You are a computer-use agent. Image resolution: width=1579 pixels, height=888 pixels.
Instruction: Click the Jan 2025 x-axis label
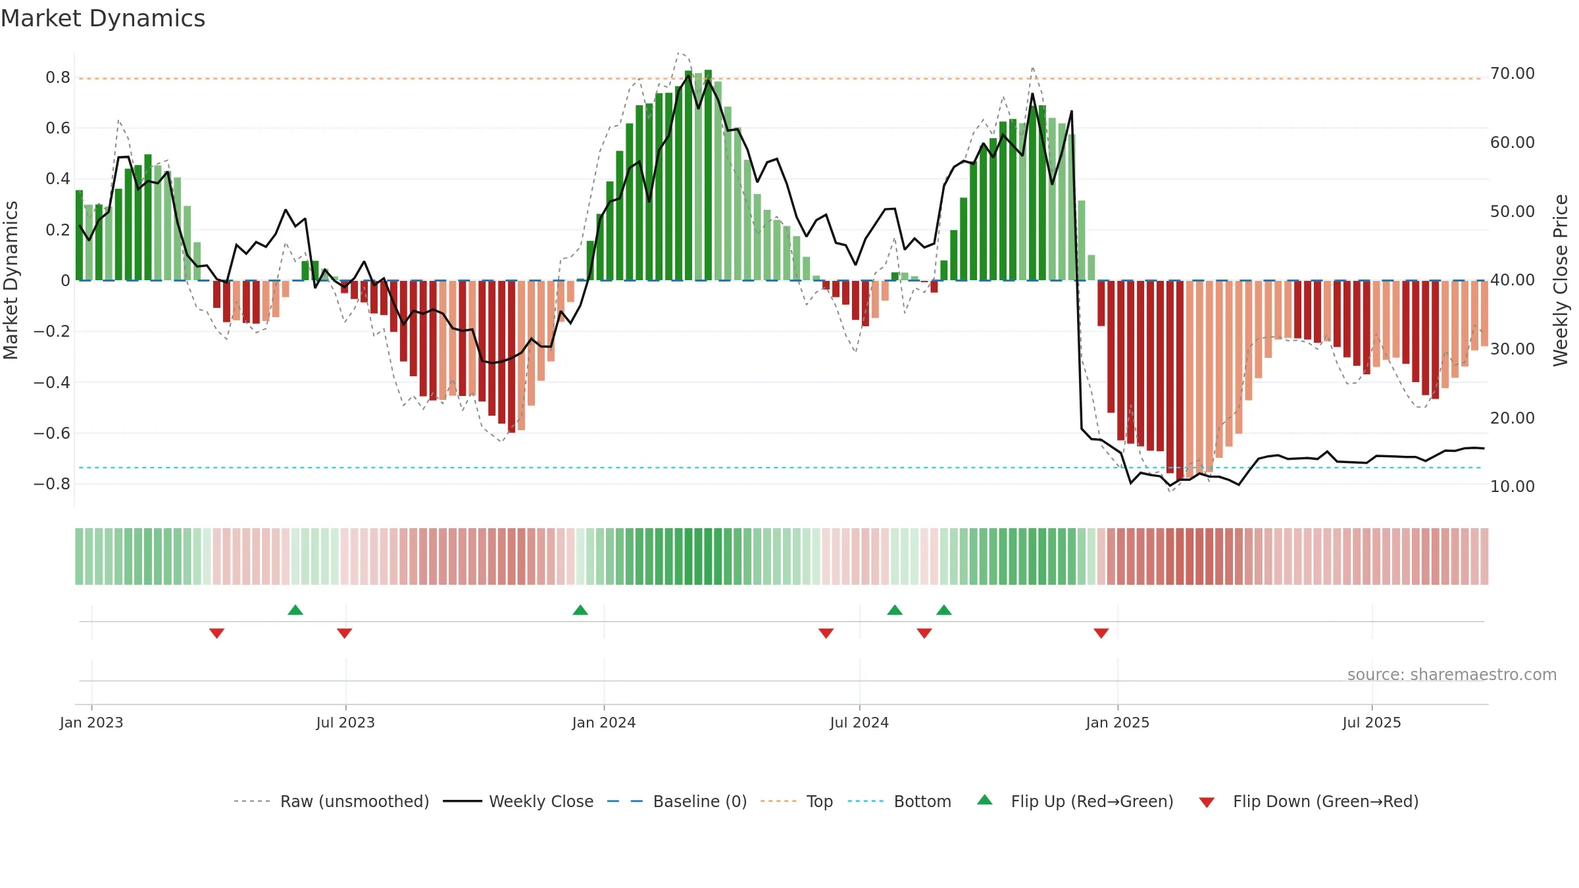[x=1118, y=722]
